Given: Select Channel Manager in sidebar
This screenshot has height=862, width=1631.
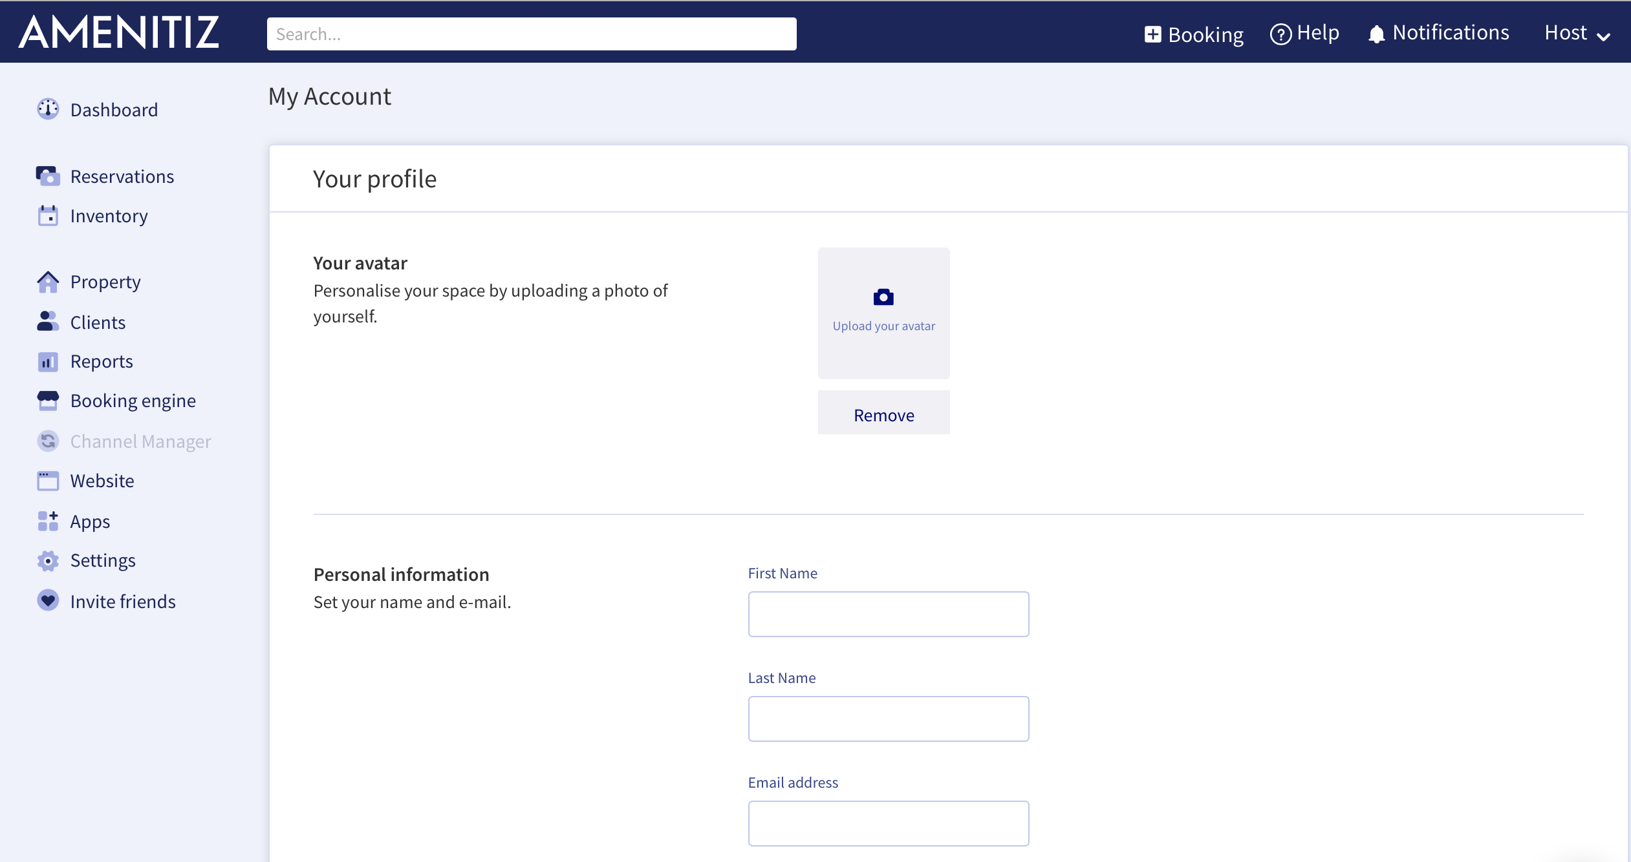Looking at the screenshot, I should tap(140, 441).
